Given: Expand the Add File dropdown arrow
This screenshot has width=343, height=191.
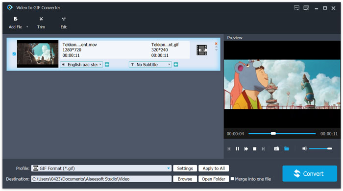Looking at the screenshot, I should coord(27,27).
